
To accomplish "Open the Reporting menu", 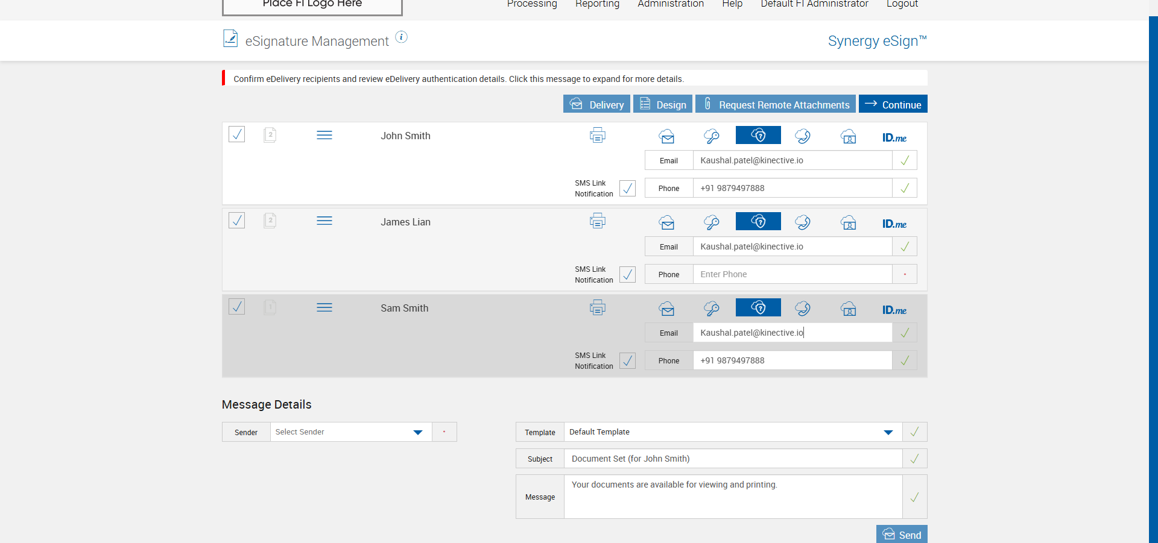I will tap(597, 4).
